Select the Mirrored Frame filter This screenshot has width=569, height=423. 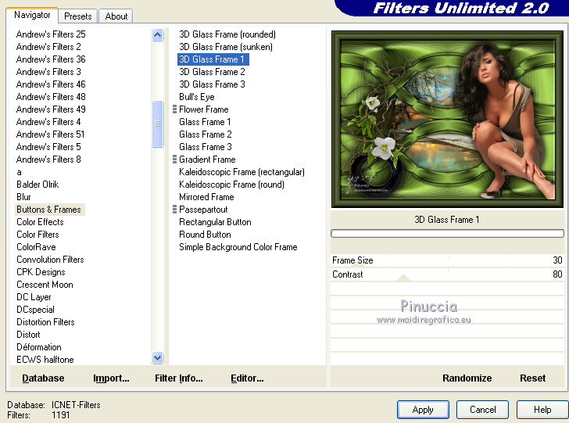tap(206, 197)
